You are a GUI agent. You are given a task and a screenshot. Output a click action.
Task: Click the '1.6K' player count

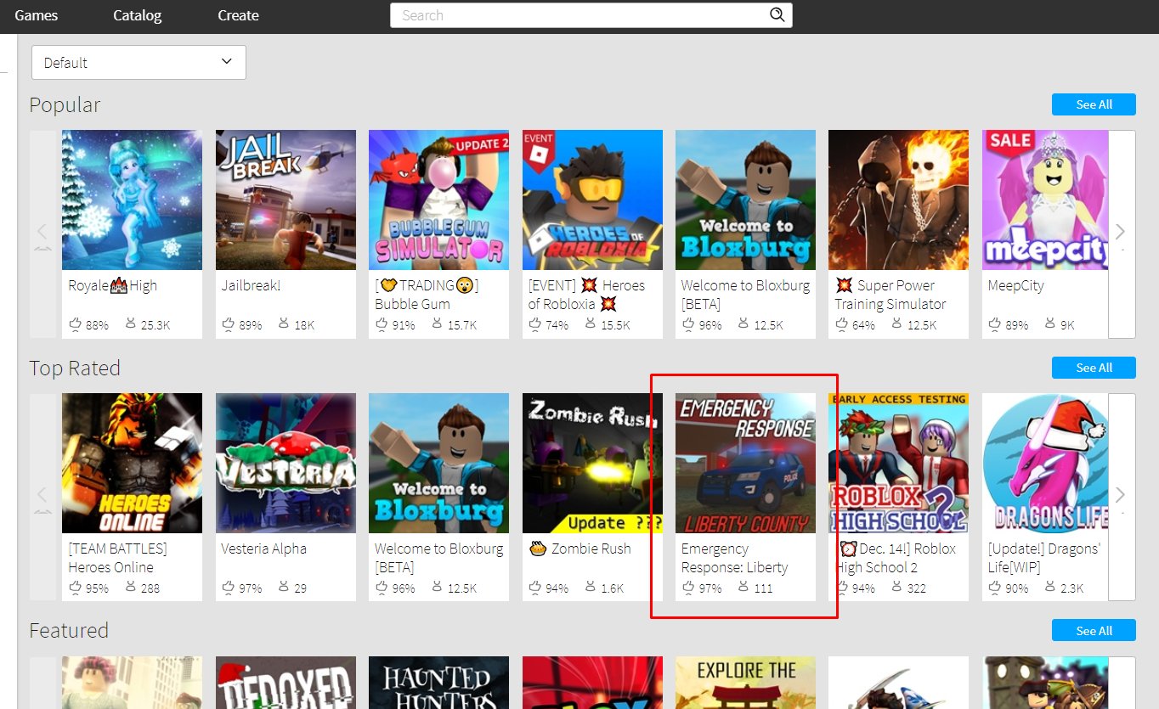pos(612,588)
